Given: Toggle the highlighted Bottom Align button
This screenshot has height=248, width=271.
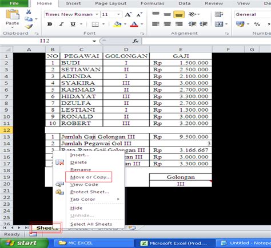Looking at the screenshot, I should pos(179,14).
